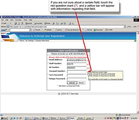Open the Pop-ups Blocked dropdown arrow

pos(83,30)
